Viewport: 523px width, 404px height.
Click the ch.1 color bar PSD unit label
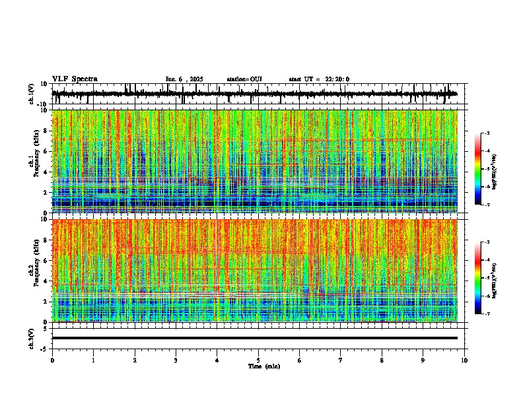click(494, 172)
